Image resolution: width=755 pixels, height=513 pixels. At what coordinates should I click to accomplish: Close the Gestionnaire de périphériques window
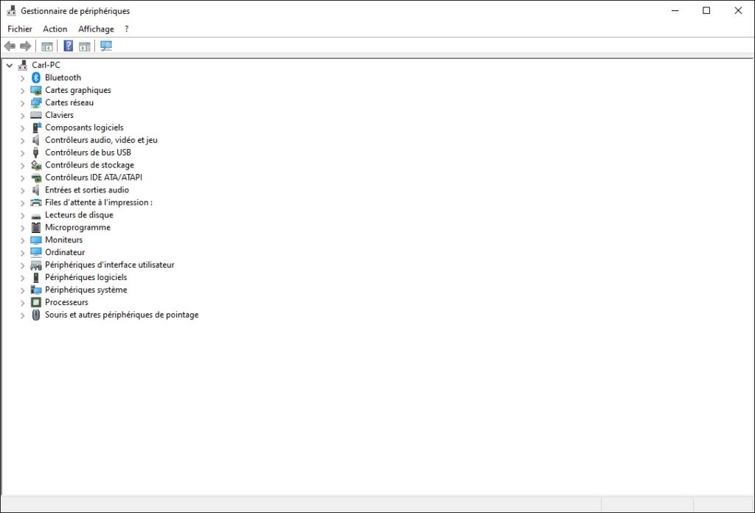pyautogui.click(x=738, y=10)
